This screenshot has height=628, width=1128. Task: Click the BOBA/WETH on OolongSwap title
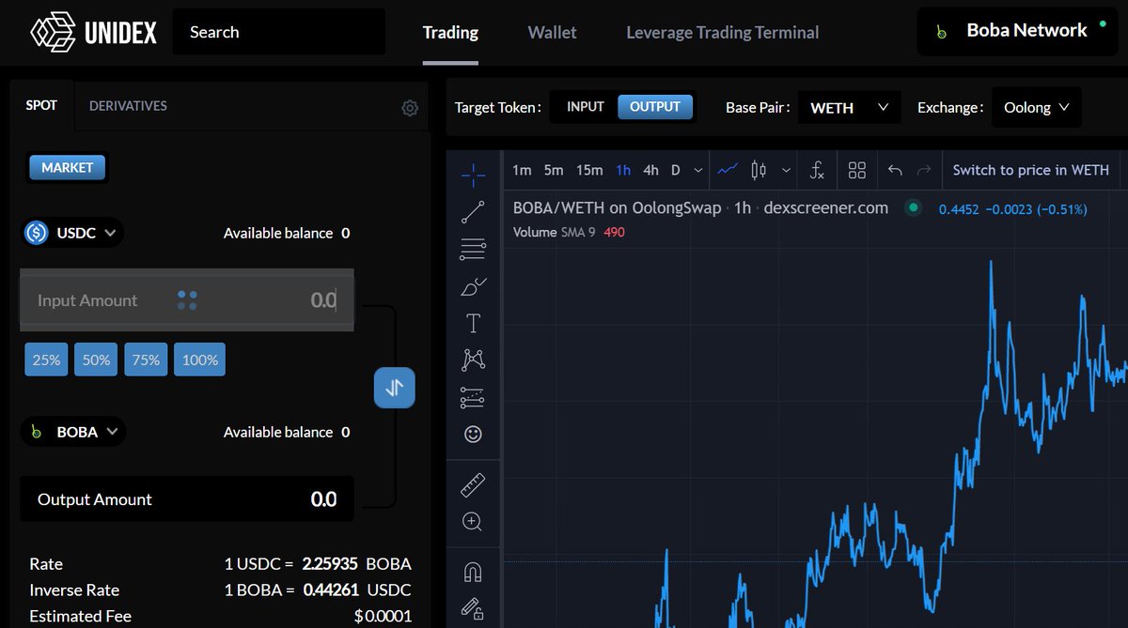click(617, 208)
